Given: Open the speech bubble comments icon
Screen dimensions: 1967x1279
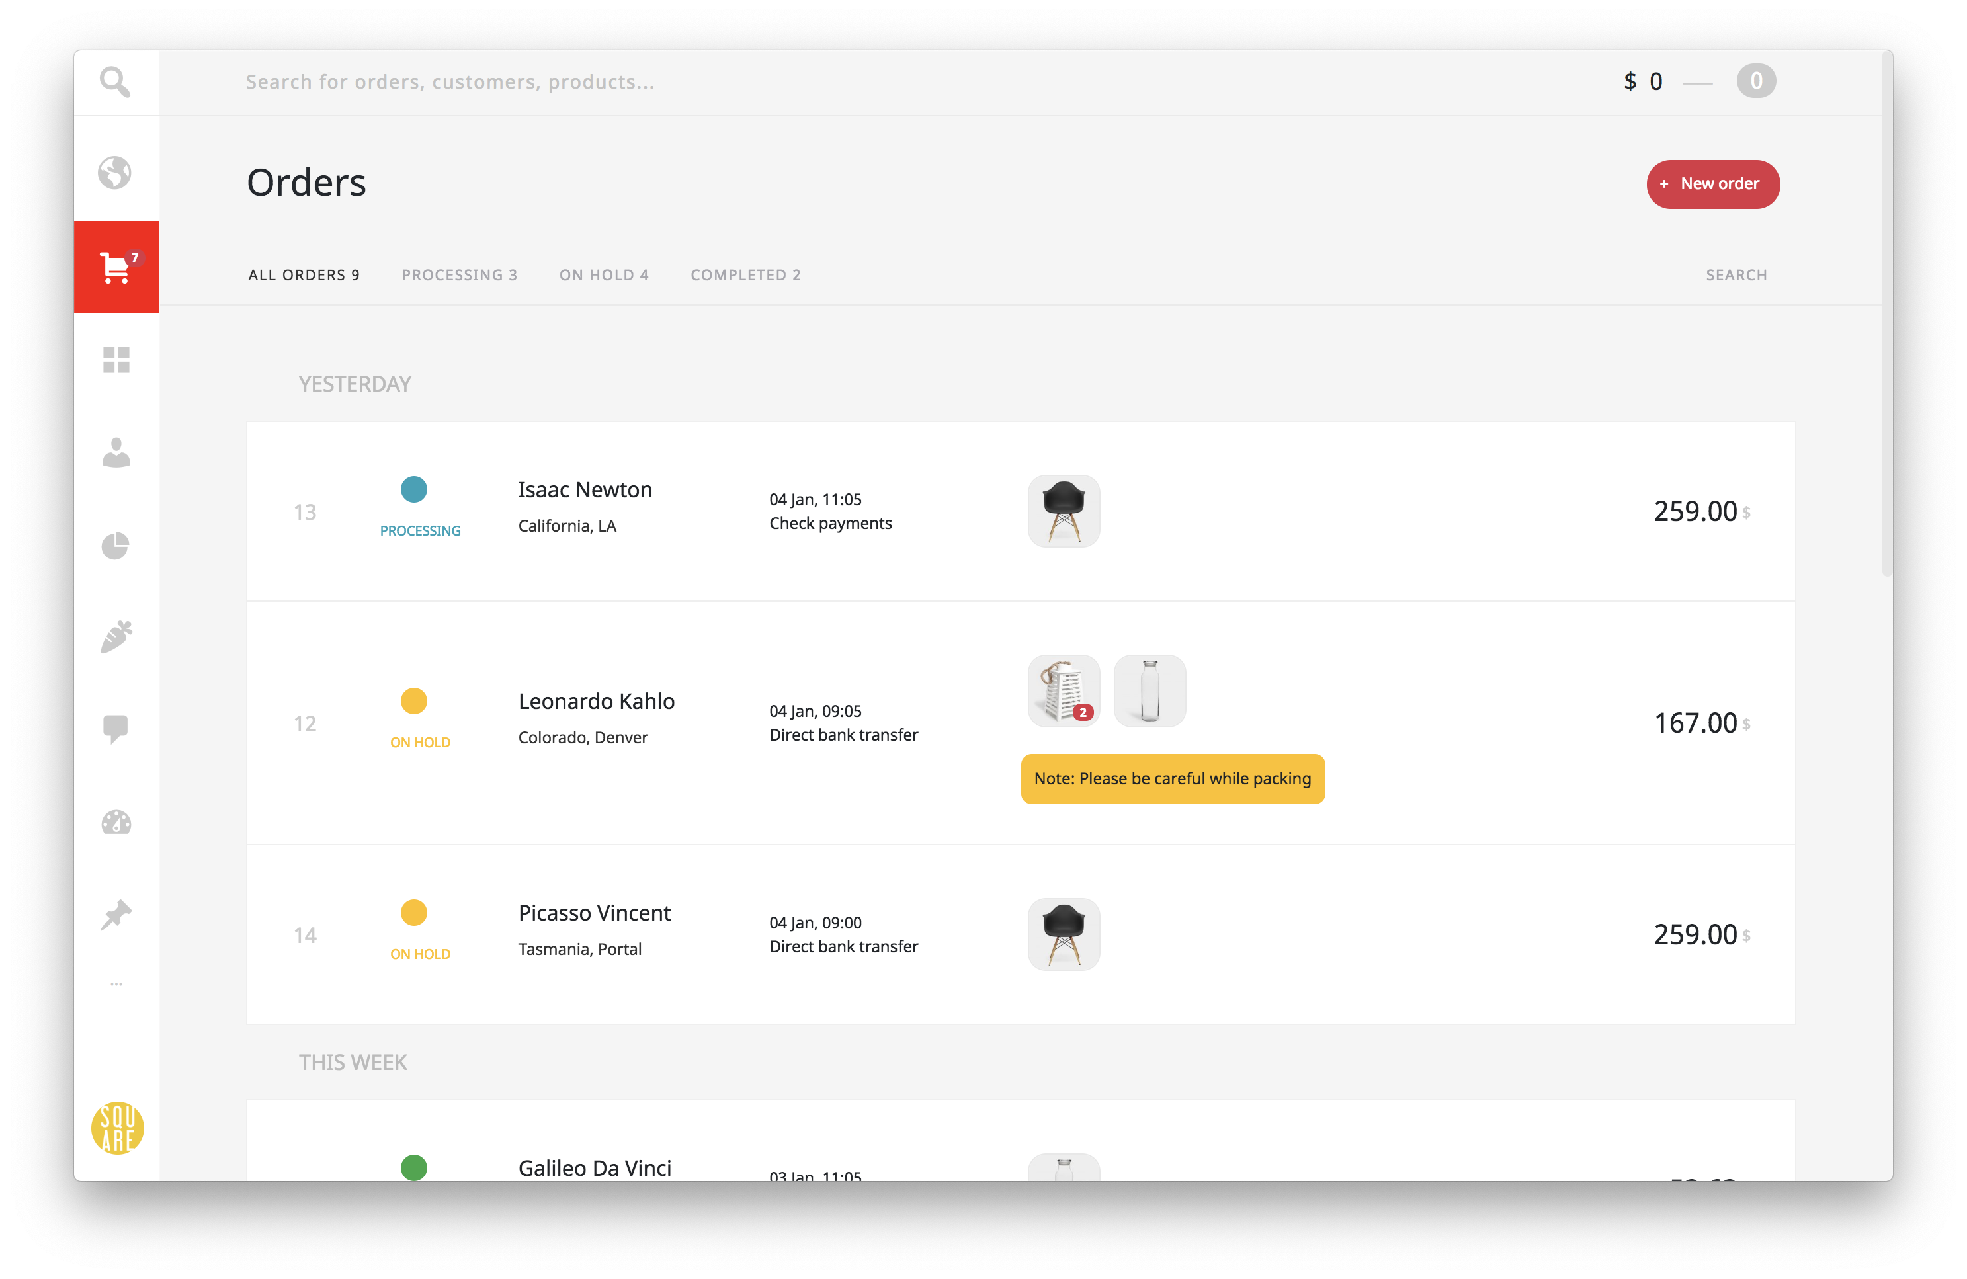Looking at the screenshot, I should tap(116, 729).
